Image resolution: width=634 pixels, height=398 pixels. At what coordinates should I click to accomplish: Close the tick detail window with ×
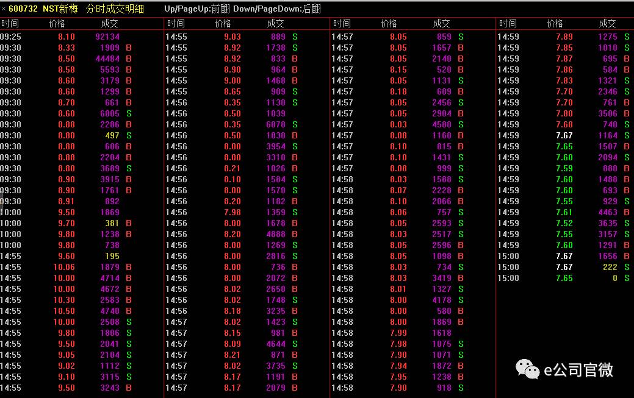click(x=3, y=9)
